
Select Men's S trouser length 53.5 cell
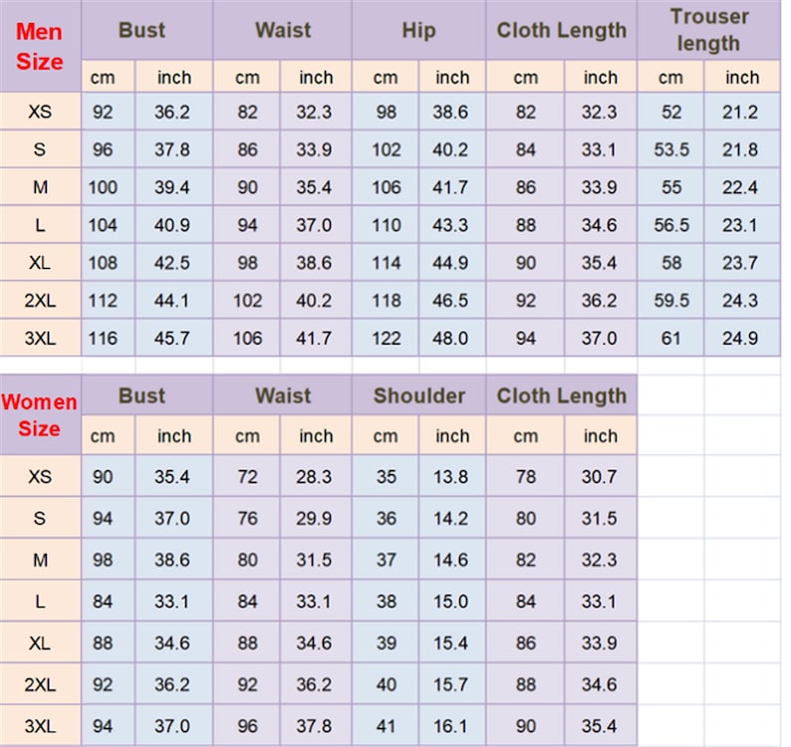[x=671, y=150]
